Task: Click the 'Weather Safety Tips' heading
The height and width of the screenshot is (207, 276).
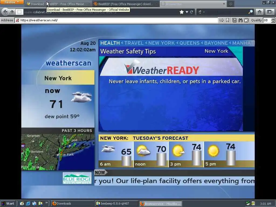Action: pyautogui.click(x=128, y=51)
